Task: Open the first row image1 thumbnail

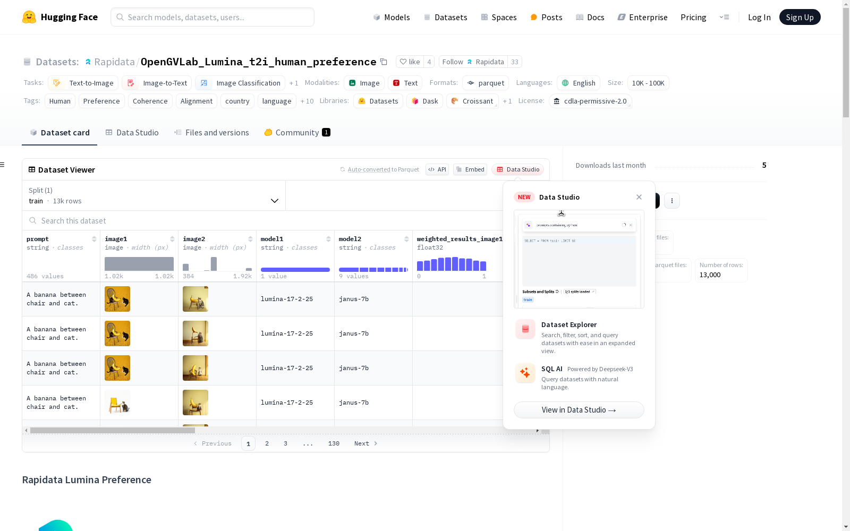Action: (117, 299)
